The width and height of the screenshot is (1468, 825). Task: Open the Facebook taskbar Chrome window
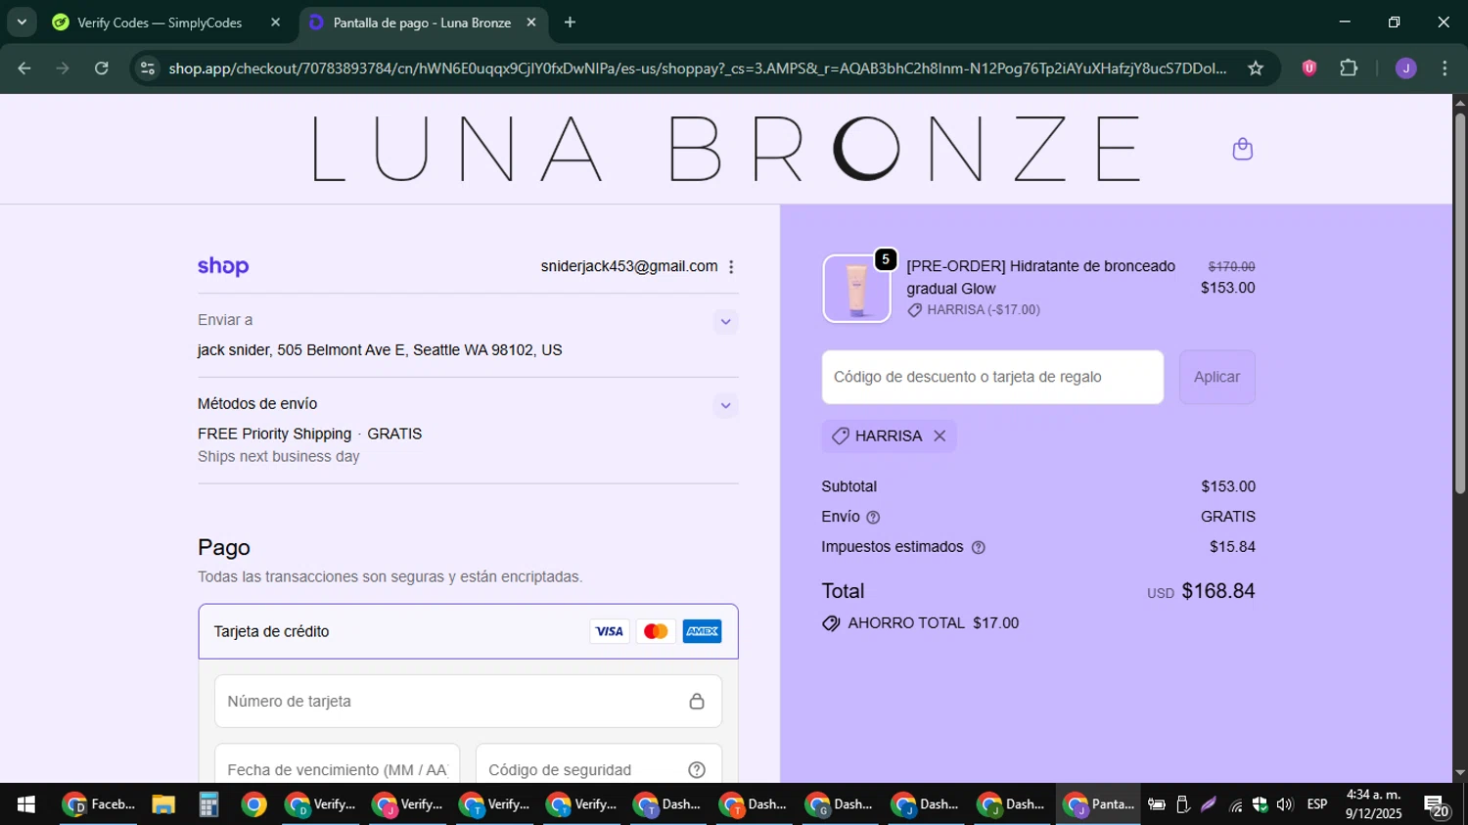pyautogui.click(x=98, y=804)
